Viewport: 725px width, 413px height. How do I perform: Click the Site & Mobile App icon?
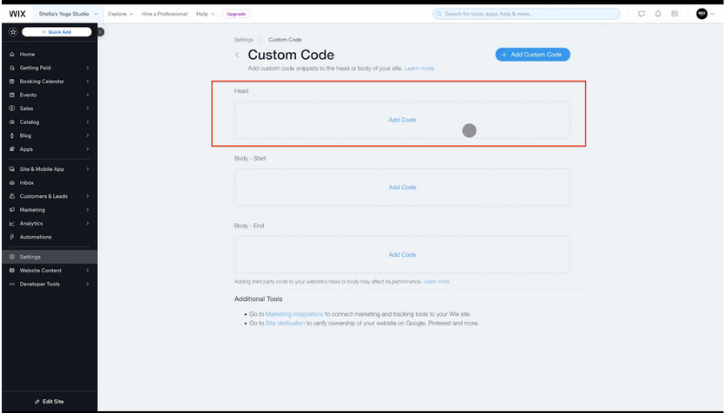[12, 169]
